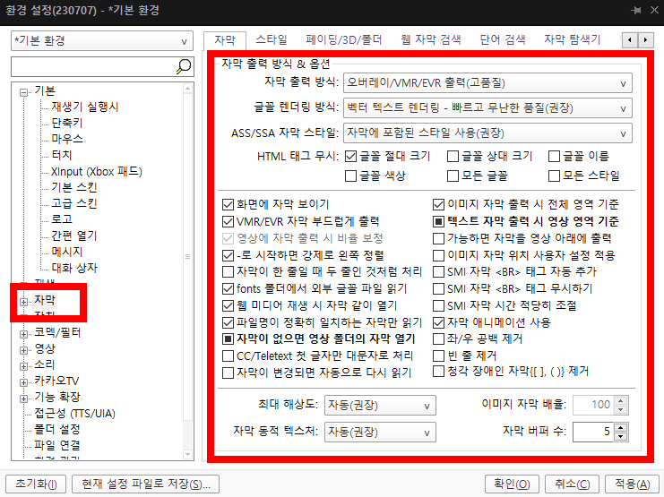Open the 페이딩/3D/폴더 tab
Screen dimensions: 664x497
(344, 39)
